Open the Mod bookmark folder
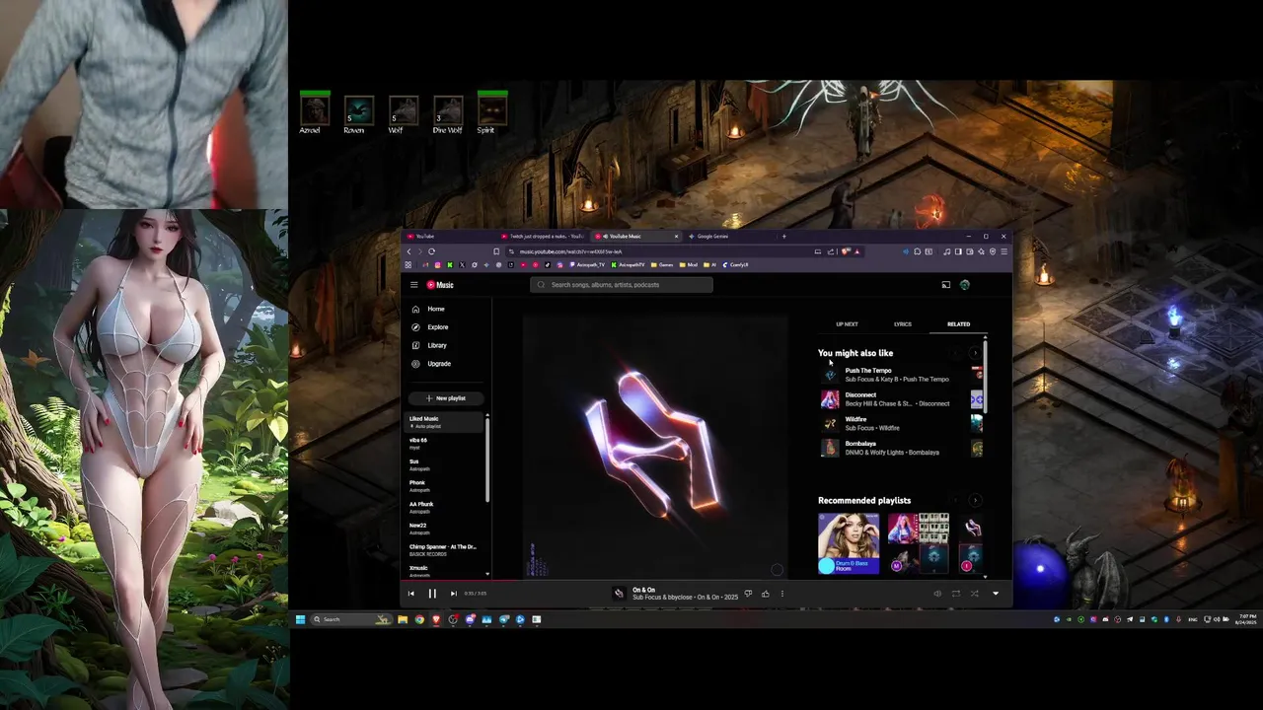Screen dimensions: 1263x710 coord(689,265)
